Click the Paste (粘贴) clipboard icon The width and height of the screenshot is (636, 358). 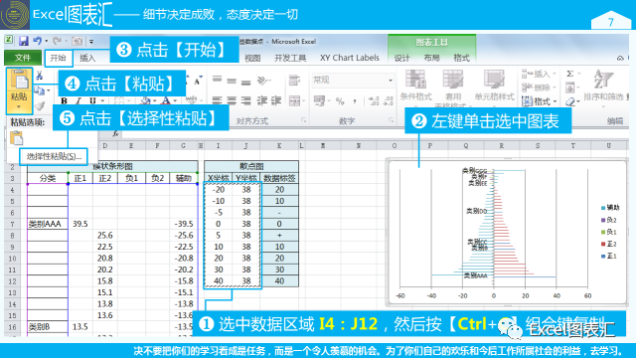tap(19, 80)
